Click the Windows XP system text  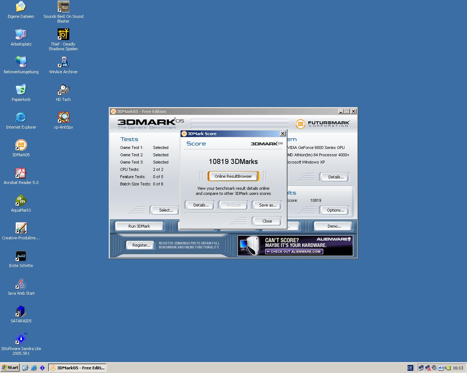(x=306, y=162)
